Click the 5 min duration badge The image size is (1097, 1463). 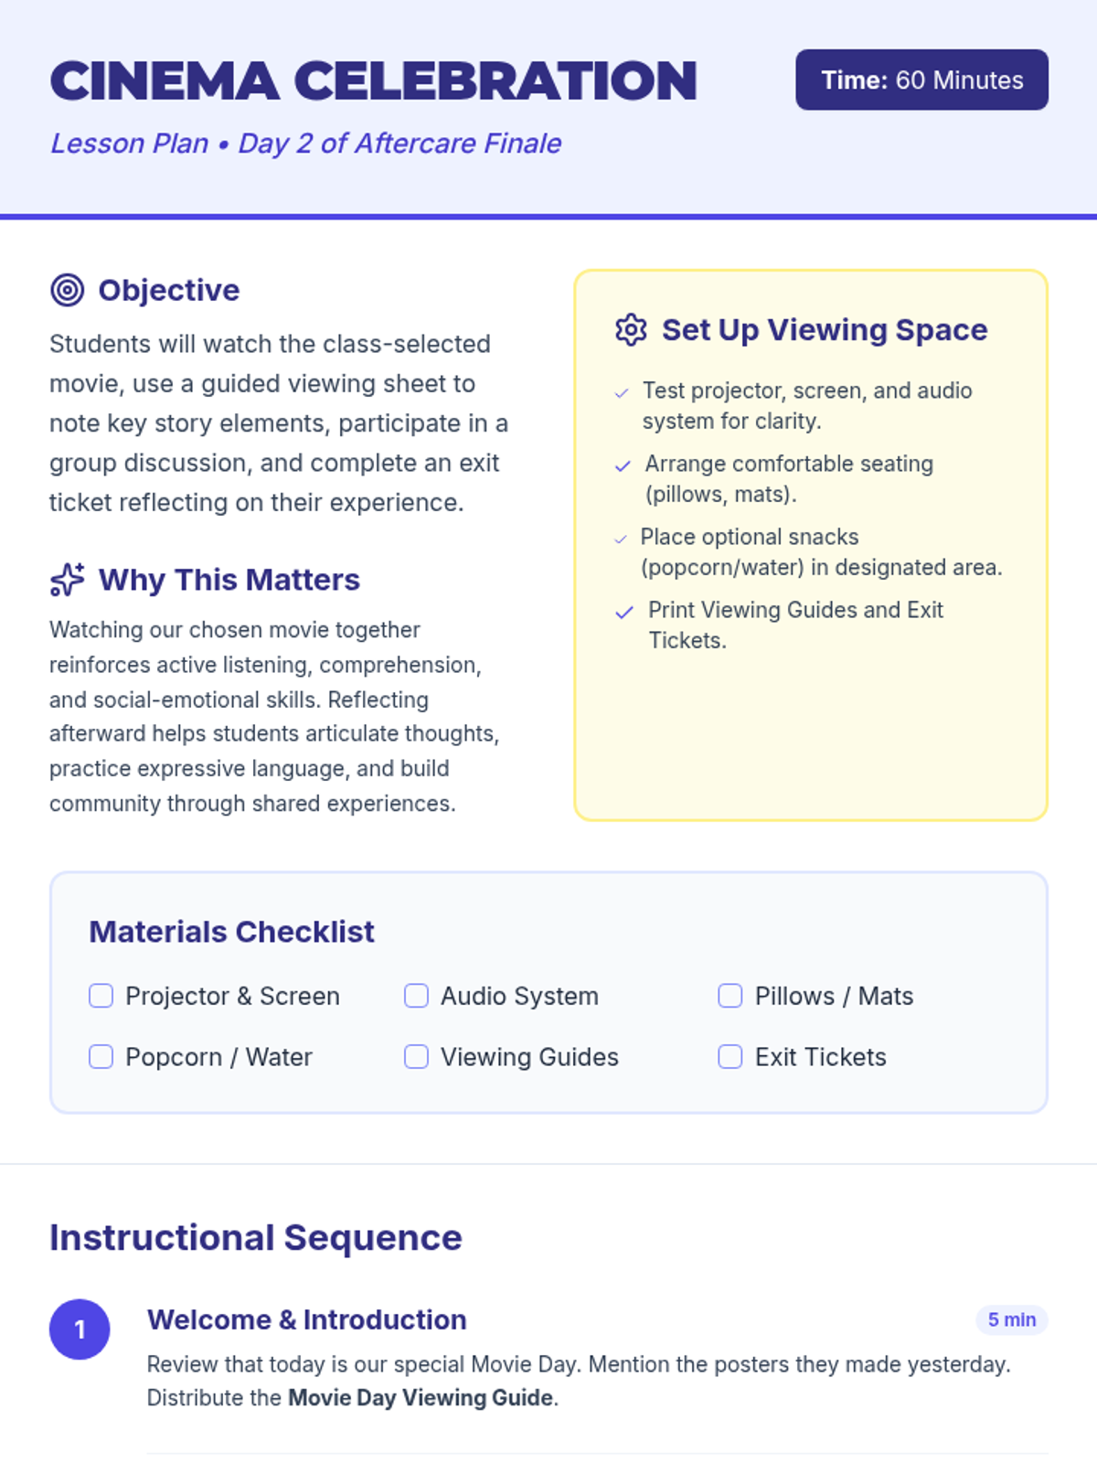point(1011,1319)
